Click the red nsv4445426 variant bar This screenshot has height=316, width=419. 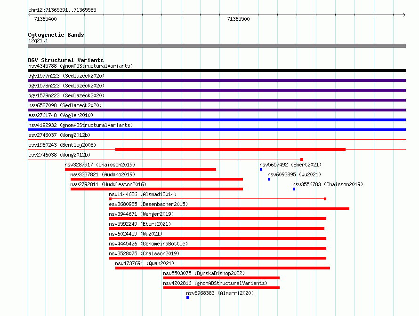click(x=218, y=248)
